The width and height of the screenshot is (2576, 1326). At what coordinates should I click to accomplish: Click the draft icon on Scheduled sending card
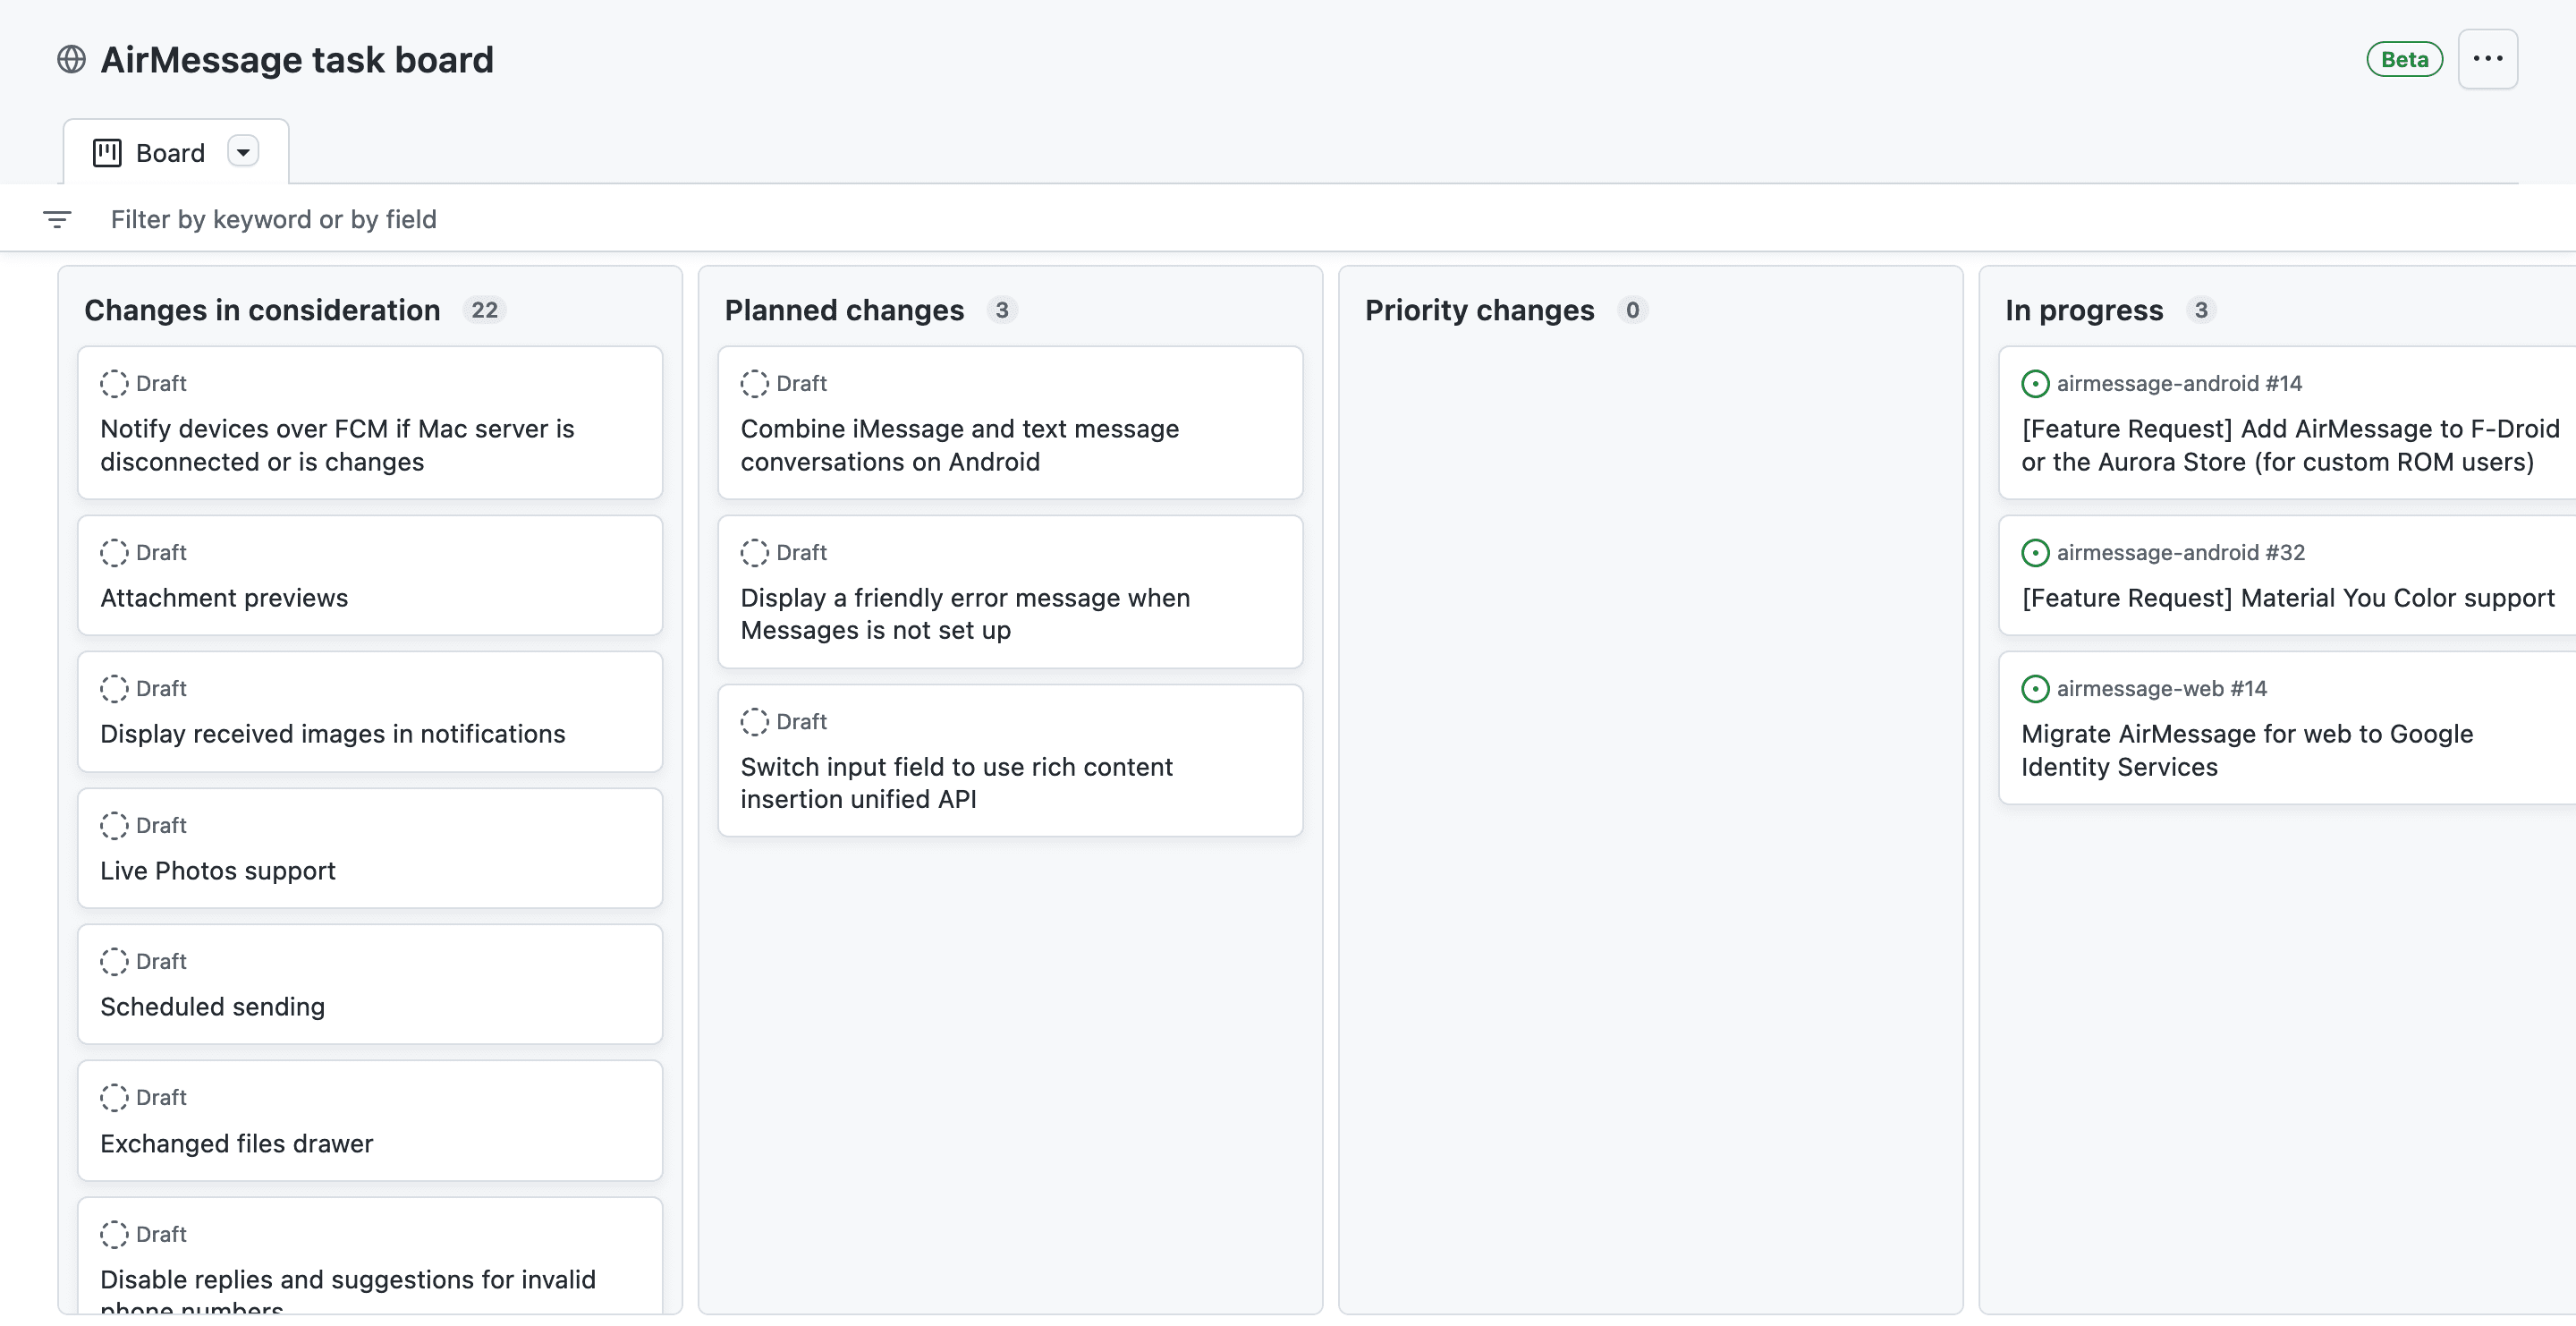(x=114, y=961)
